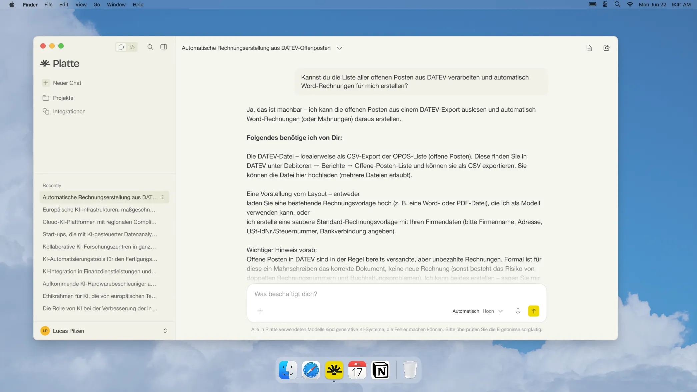This screenshot has width=697, height=392.
Task: Click date and time in menu bar
Action: [665, 4]
